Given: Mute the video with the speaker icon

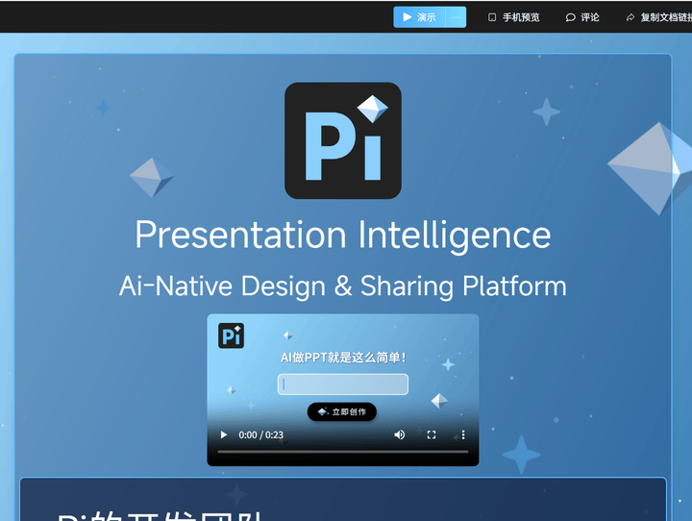Looking at the screenshot, I should (x=400, y=434).
